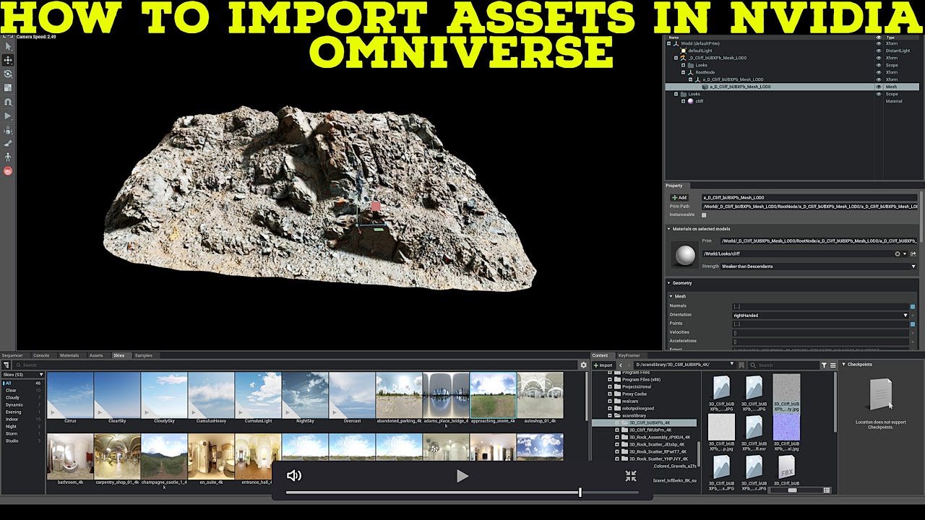Open the Console tab
The image size is (925, 520).
click(41, 355)
